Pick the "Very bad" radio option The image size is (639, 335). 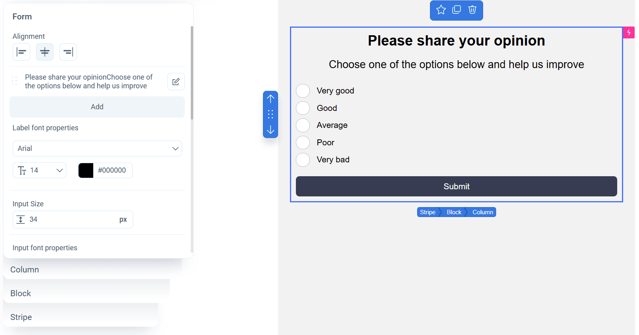(x=303, y=160)
